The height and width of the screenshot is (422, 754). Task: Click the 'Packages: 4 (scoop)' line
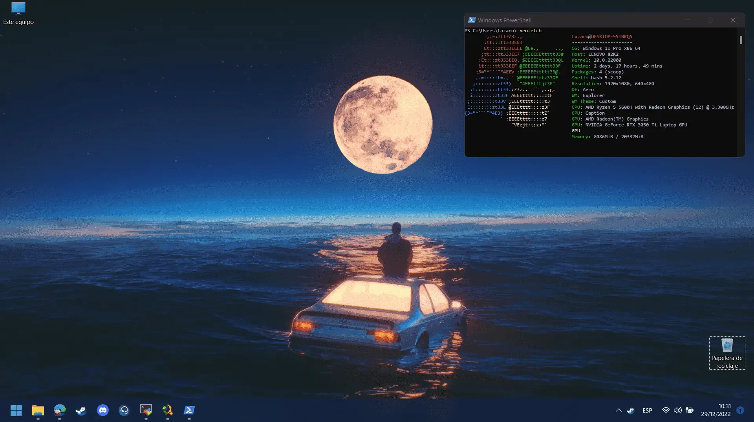pos(597,72)
